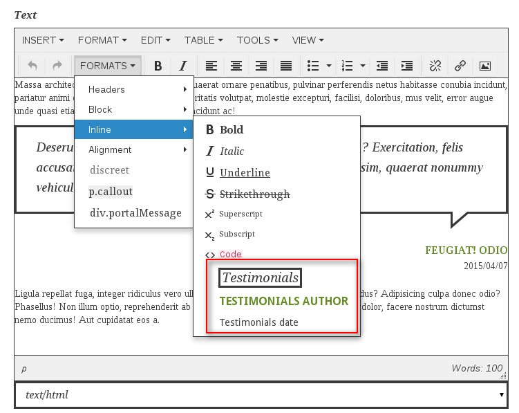Open the Formats dropdown

(x=108, y=66)
